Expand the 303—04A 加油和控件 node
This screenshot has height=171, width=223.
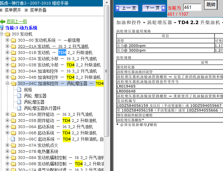coord(7,71)
